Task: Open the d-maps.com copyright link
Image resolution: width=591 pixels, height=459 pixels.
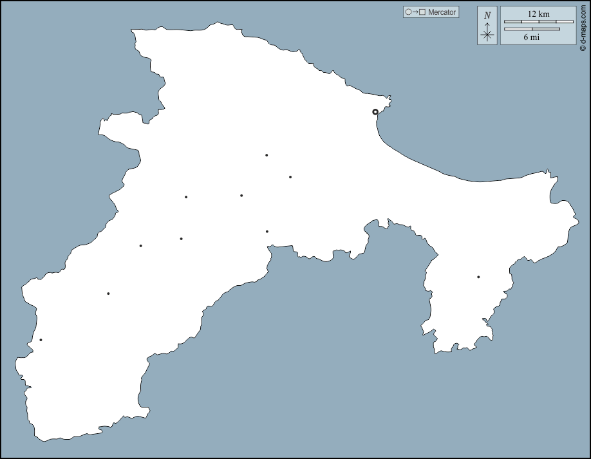Action: 583,27
